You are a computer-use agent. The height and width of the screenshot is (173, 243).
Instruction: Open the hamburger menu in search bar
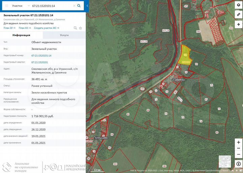click(7, 6)
